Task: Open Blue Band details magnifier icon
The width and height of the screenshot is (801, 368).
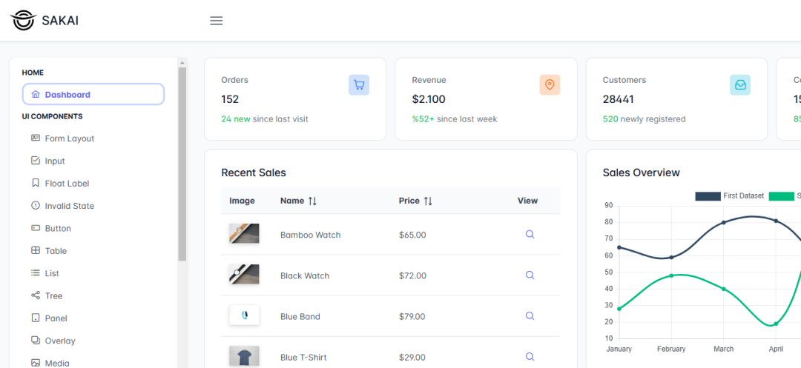Action: tap(530, 316)
